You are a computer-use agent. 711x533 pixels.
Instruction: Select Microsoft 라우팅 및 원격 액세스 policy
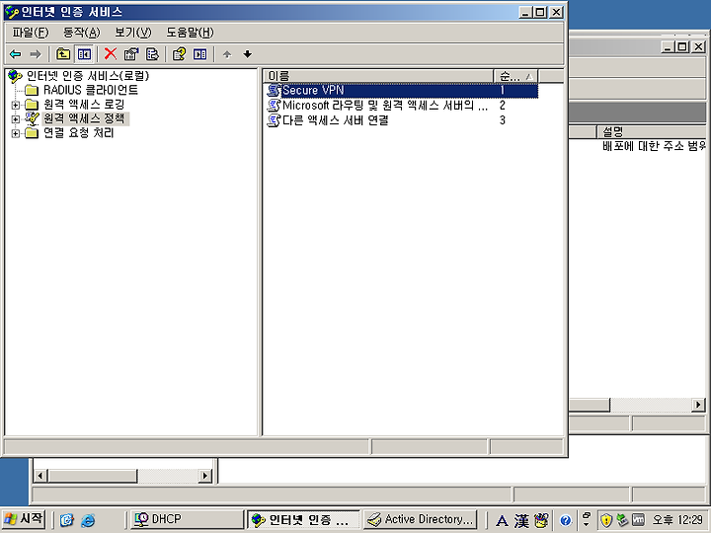(385, 106)
